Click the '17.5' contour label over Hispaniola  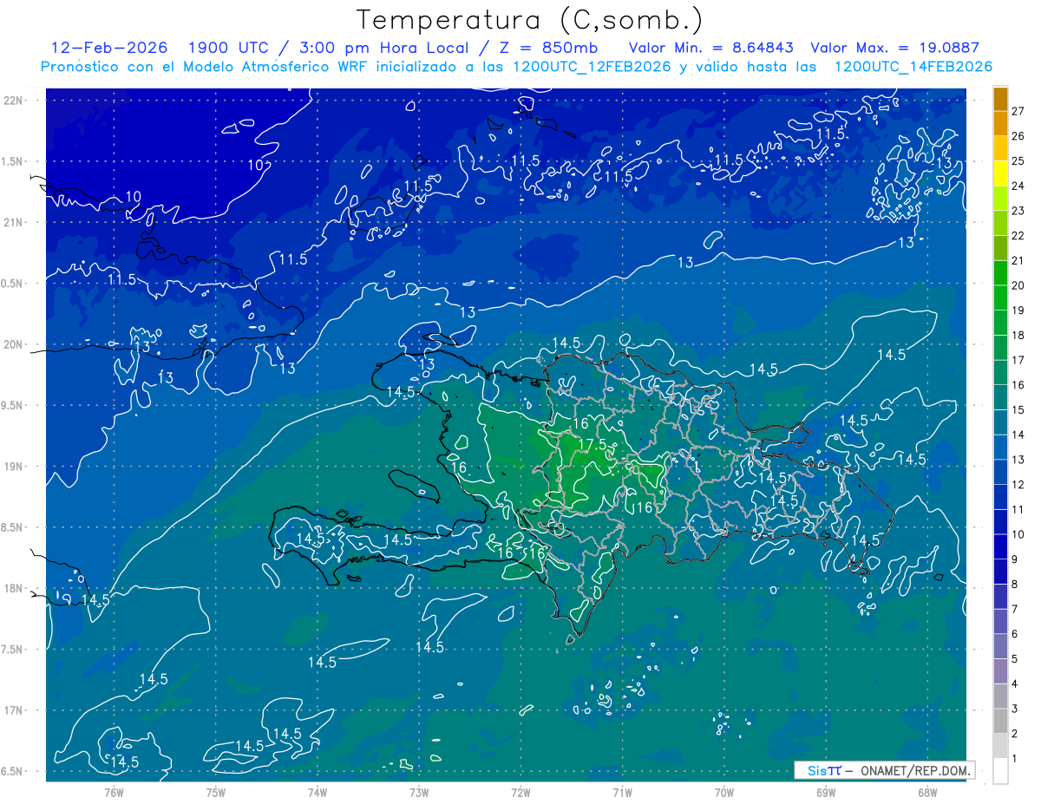pyautogui.click(x=592, y=444)
